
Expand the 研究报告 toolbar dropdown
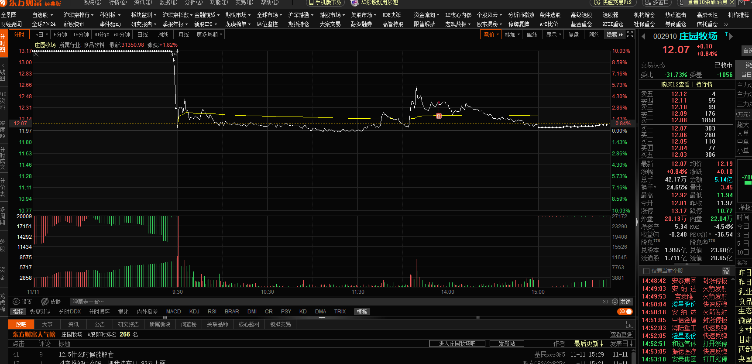144,24
